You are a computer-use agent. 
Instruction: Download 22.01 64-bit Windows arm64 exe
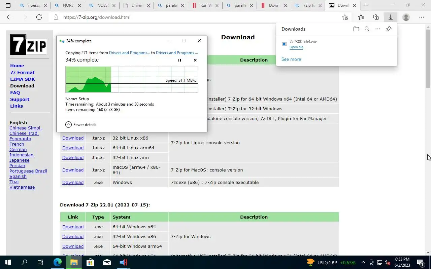click(73, 246)
